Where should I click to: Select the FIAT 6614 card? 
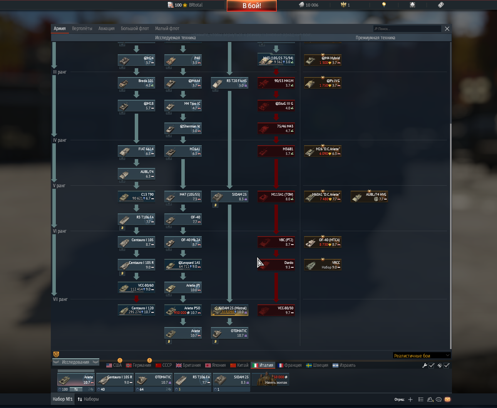click(136, 151)
